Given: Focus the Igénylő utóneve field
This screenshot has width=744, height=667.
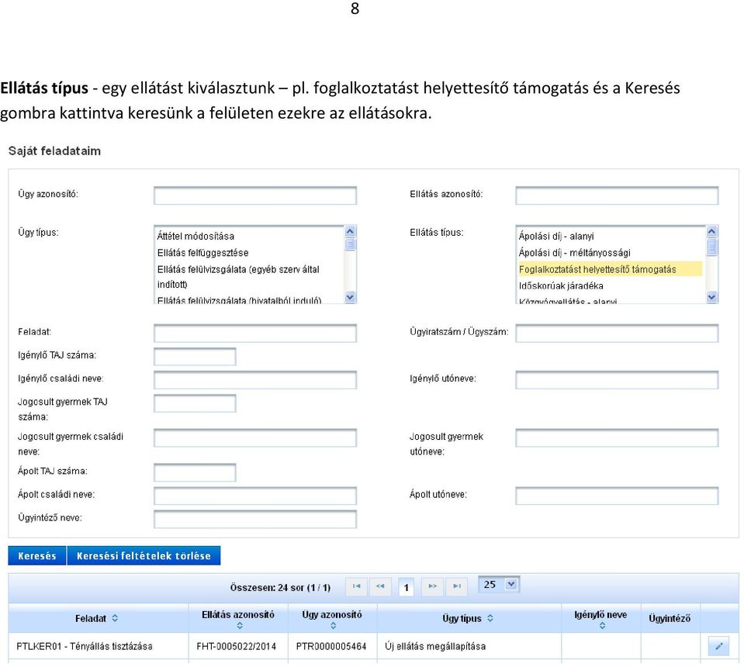Looking at the screenshot, I should pyautogui.click(x=617, y=379).
